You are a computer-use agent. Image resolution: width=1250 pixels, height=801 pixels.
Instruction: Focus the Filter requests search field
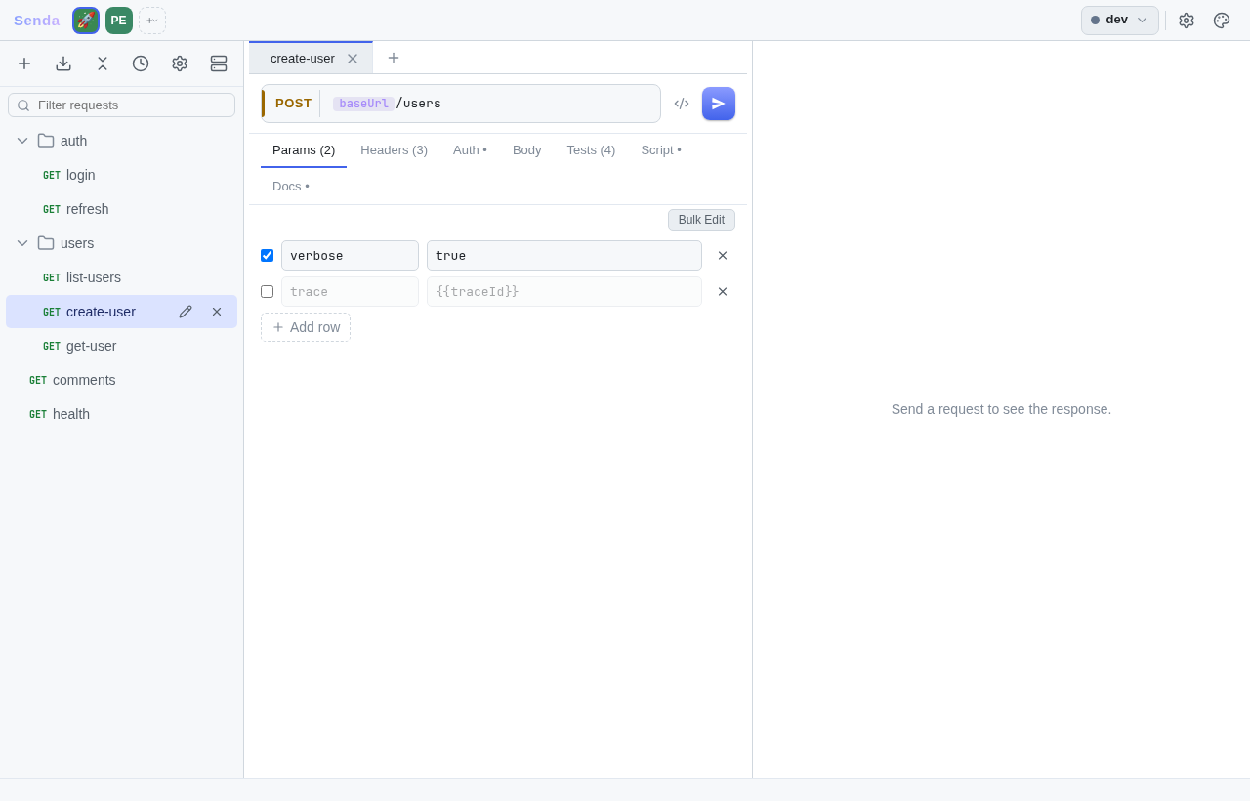point(122,105)
